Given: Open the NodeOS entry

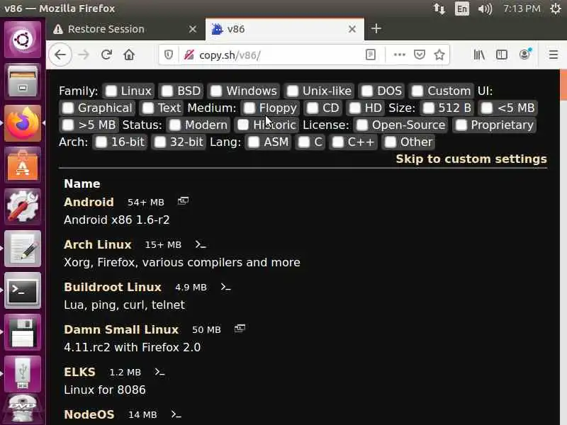Looking at the screenshot, I should (89, 414).
